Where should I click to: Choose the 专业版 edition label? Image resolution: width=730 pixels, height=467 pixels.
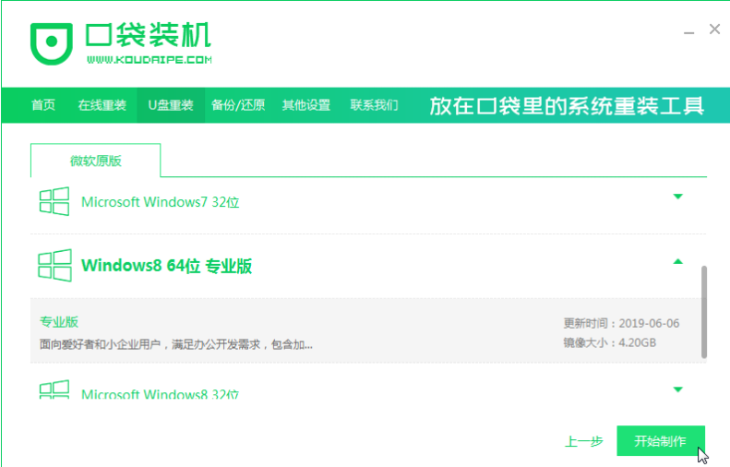pos(59,322)
